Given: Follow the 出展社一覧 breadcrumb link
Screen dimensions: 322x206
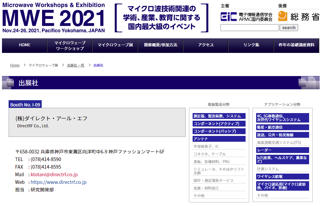Looking at the screenshot, I should pyautogui.click(x=75, y=65).
